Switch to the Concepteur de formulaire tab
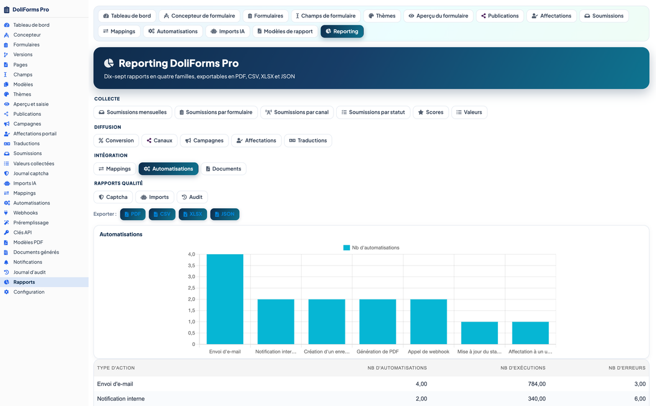Viewport: 656px width, 406px height. pyautogui.click(x=200, y=16)
